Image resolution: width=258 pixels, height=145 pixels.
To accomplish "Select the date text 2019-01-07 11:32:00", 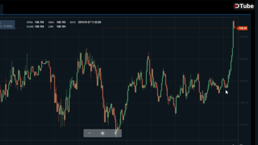I will click(x=89, y=22).
